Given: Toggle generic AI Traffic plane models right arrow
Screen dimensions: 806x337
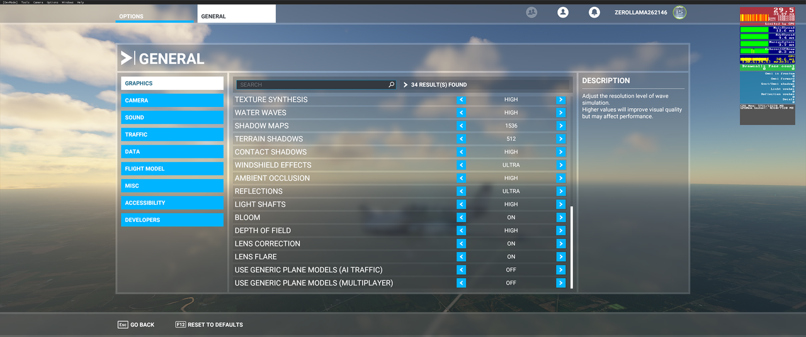Looking at the screenshot, I should click(x=560, y=270).
